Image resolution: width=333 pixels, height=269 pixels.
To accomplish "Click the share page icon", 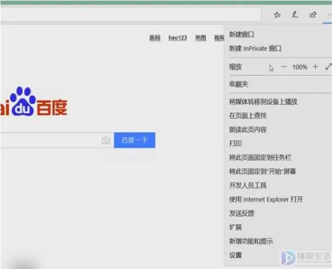I will 313,15.
